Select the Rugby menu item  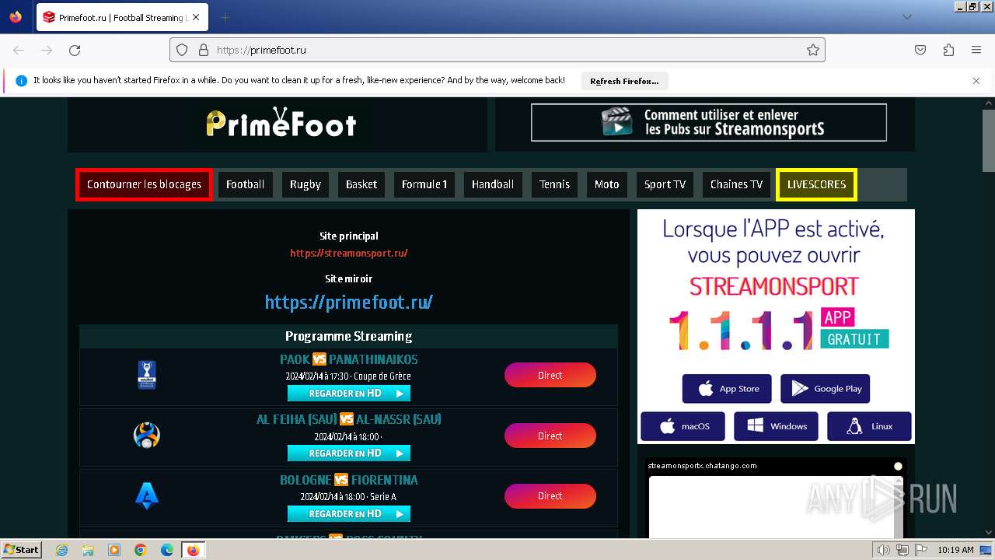point(305,184)
